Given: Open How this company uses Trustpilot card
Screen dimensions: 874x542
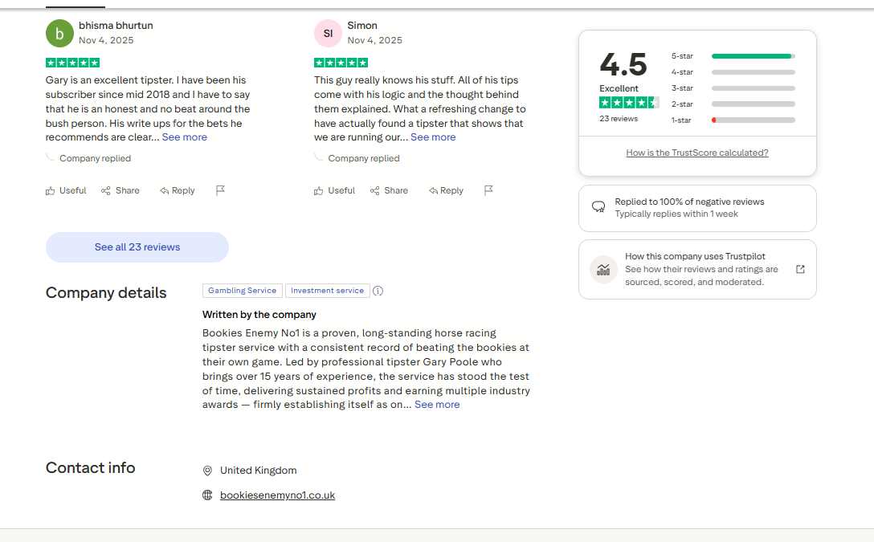Looking at the screenshot, I should click(696, 270).
